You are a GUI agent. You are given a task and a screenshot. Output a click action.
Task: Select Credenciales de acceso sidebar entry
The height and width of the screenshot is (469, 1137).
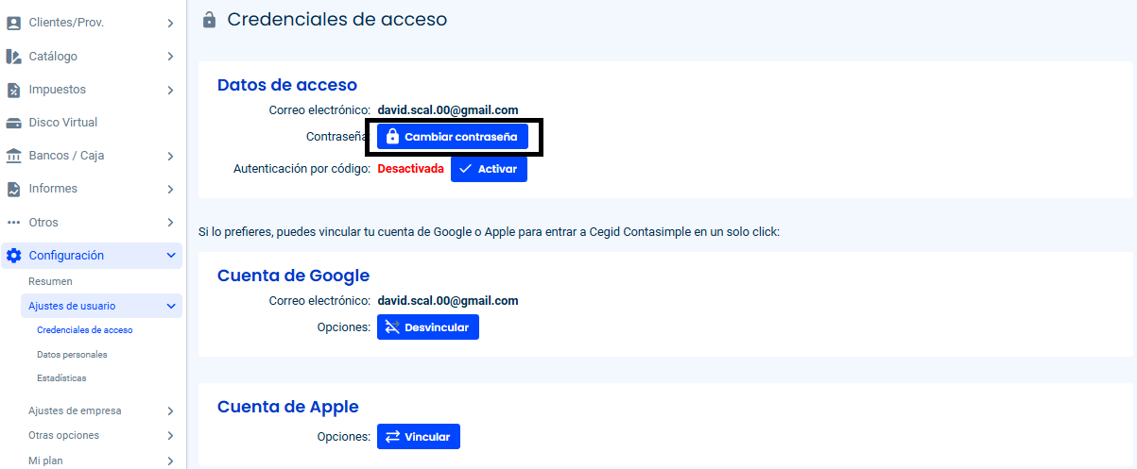[x=85, y=330]
